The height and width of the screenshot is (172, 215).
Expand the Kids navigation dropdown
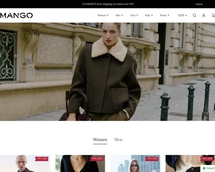point(149,15)
